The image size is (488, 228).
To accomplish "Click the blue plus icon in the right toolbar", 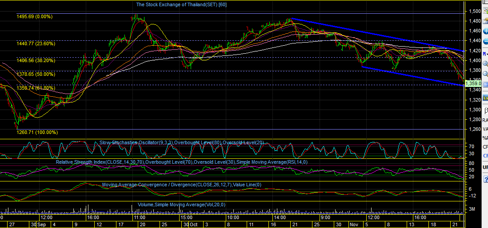I will coord(485,31).
